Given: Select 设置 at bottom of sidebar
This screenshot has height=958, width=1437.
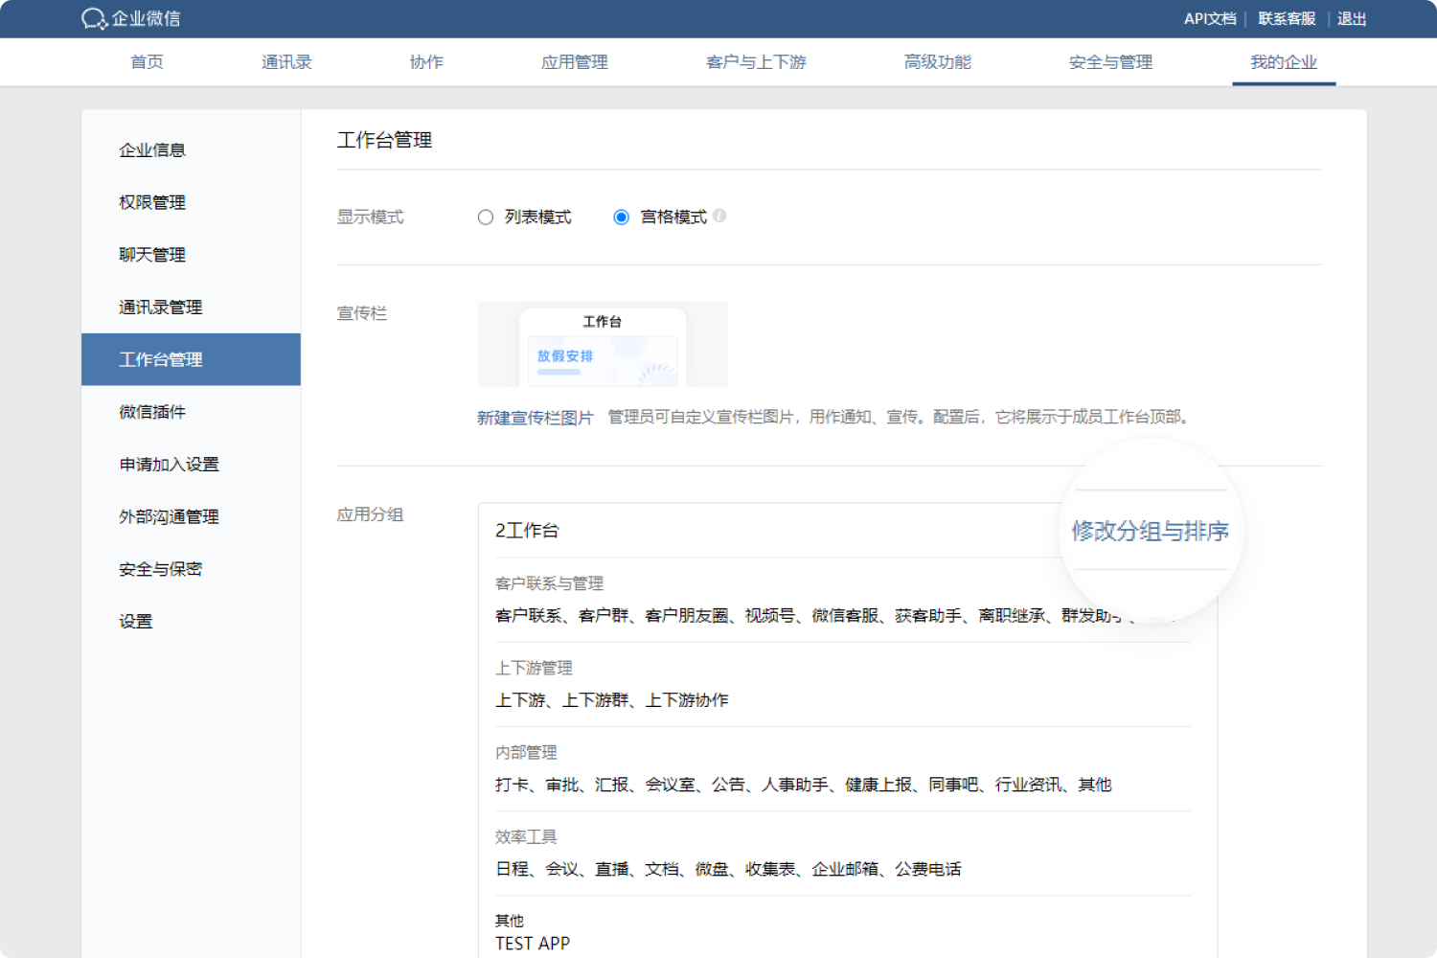Looking at the screenshot, I should (x=134, y=621).
